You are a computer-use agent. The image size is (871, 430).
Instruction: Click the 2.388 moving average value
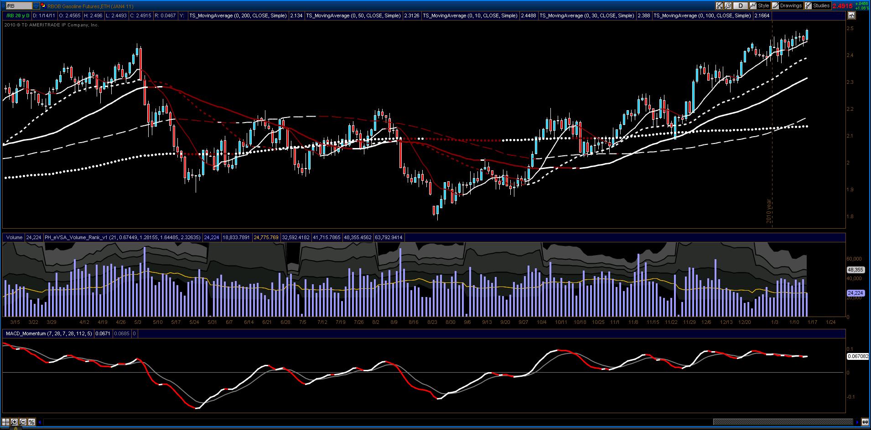(x=643, y=15)
